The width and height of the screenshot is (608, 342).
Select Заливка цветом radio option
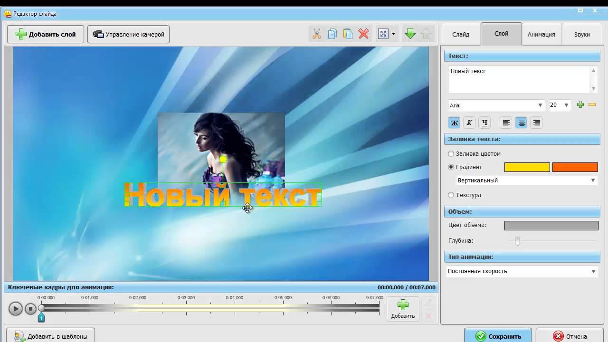point(451,154)
